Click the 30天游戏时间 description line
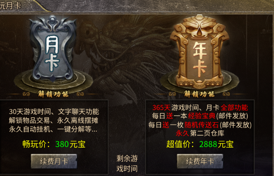274x176 pixels. 54,112
